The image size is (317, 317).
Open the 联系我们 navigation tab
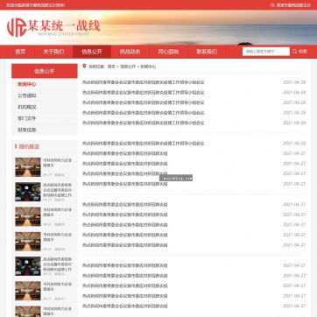tap(207, 52)
